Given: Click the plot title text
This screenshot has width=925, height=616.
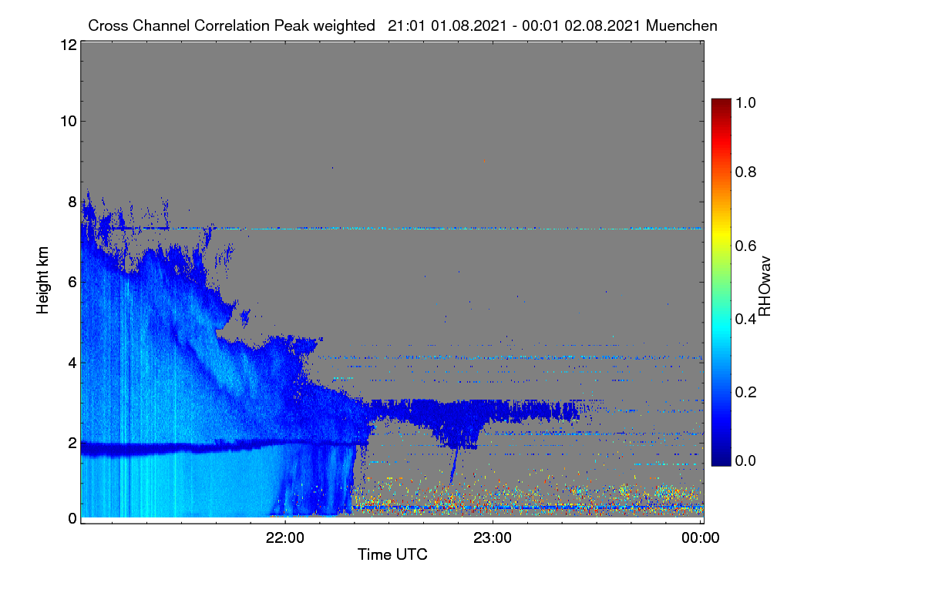Looking at the screenshot, I should [402, 25].
